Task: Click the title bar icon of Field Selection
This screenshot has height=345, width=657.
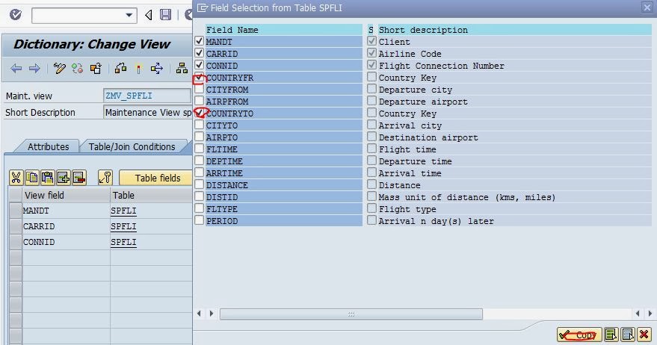Action: 203,8
